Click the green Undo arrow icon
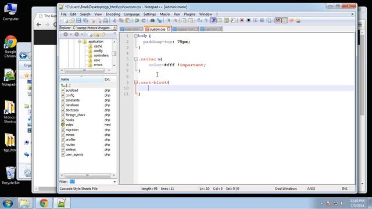372x209 pixels. (137, 21)
